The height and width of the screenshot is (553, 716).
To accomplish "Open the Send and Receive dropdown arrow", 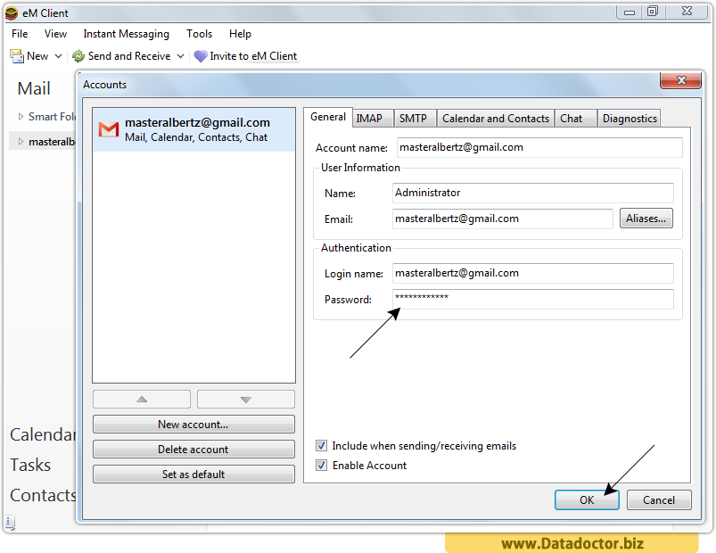I will pos(181,56).
